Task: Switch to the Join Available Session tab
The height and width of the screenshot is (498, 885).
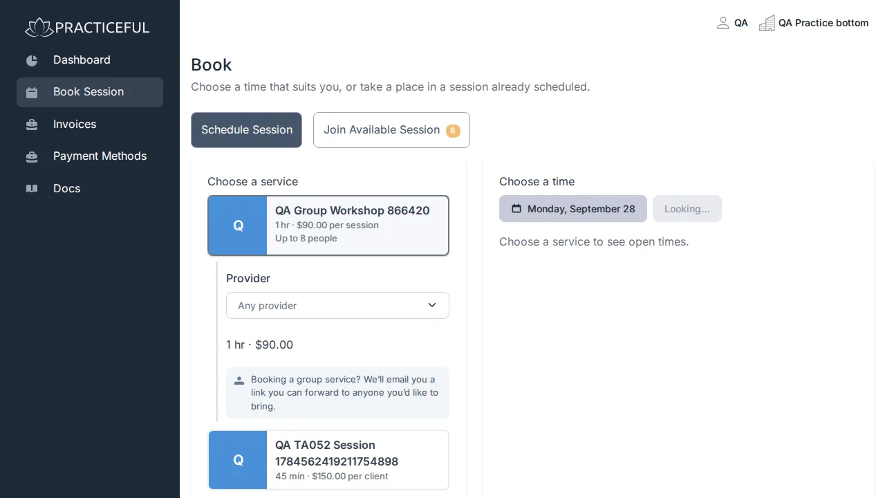Action: coord(391,130)
